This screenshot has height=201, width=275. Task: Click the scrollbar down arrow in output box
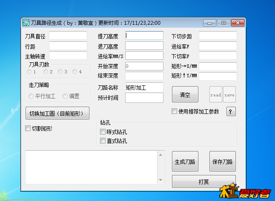click(160, 180)
